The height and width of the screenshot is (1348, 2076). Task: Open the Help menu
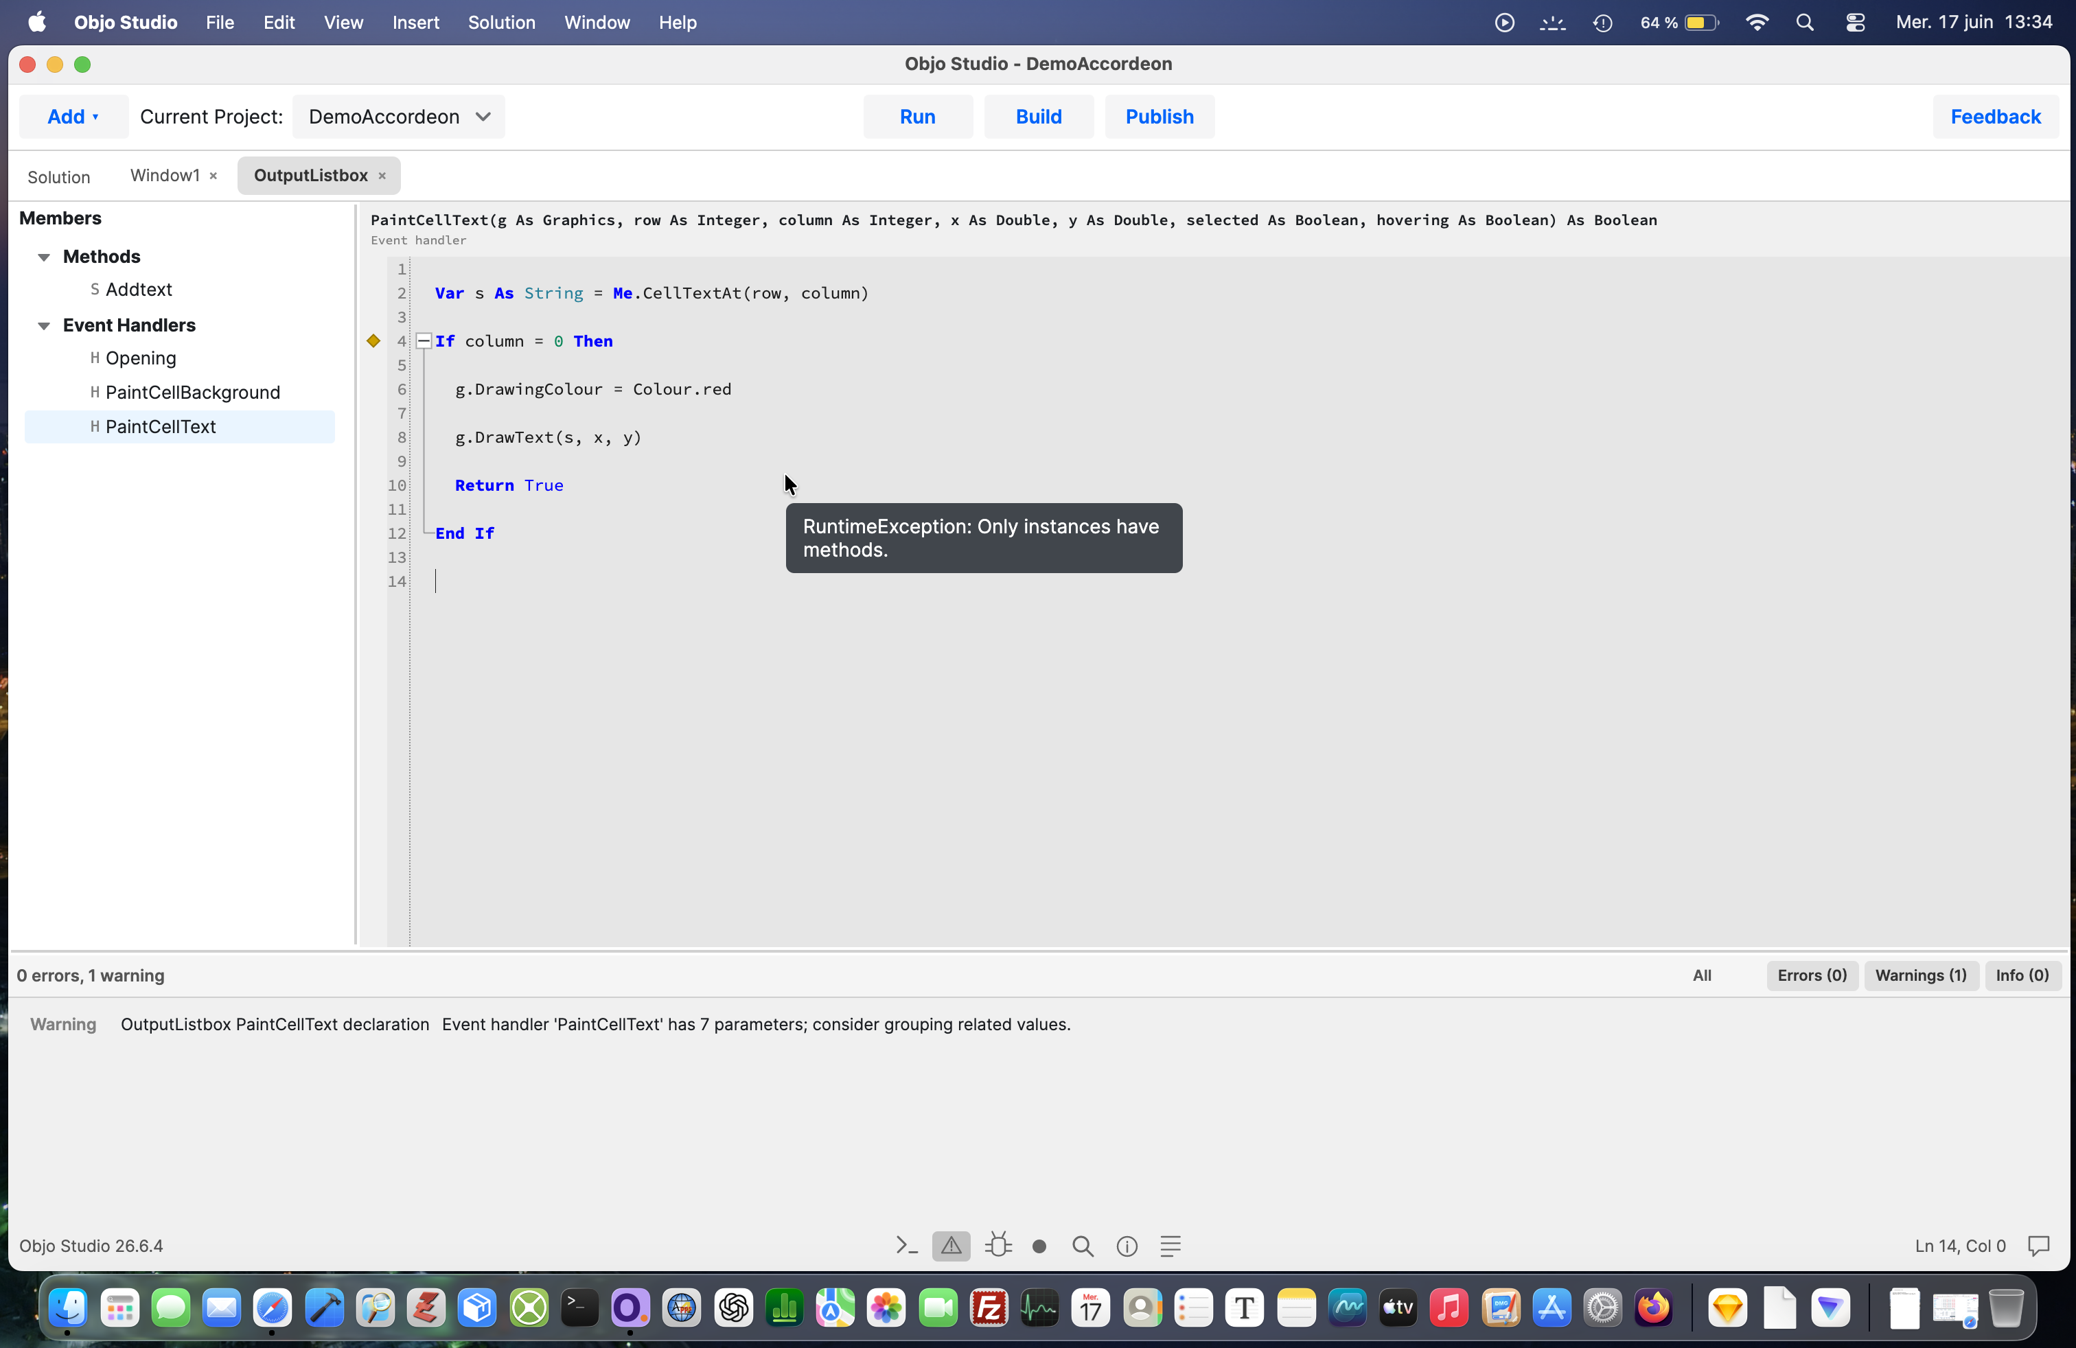coord(678,23)
